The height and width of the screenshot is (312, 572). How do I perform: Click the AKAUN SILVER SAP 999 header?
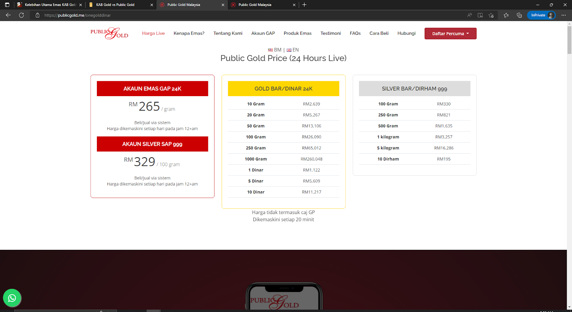pos(152,144)
